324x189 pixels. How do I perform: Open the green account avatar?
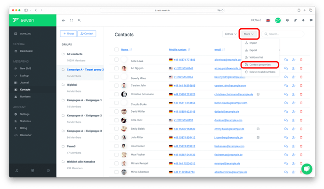click(x=278, y=20)
